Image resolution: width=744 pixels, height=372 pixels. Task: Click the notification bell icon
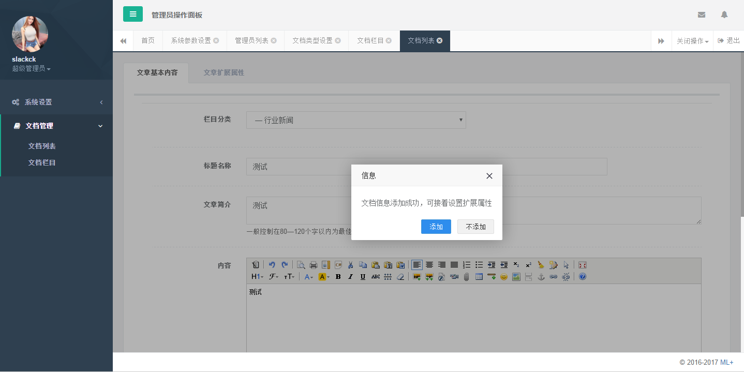(x=724, y=15)
